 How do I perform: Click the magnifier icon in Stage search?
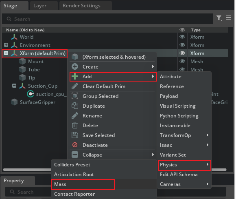[x=9, y=19]
